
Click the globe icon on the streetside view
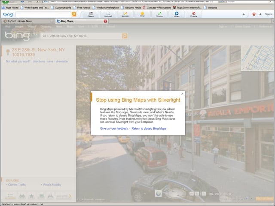coord(158,194)
